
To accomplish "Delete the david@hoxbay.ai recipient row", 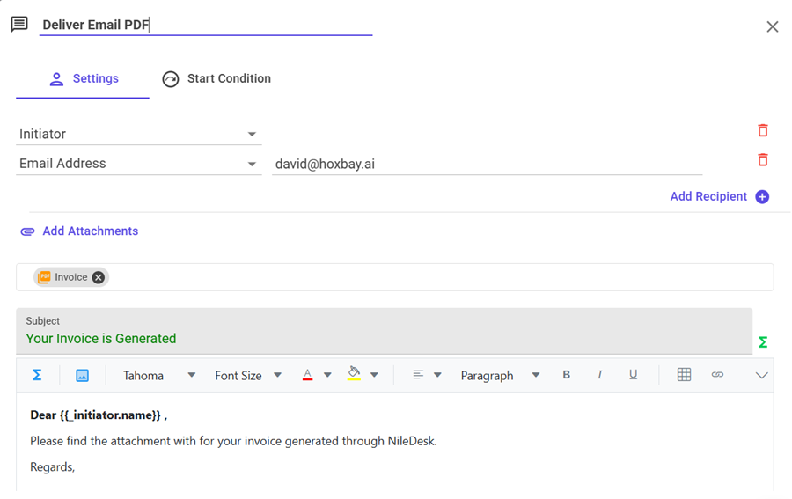I will [762, 159].
